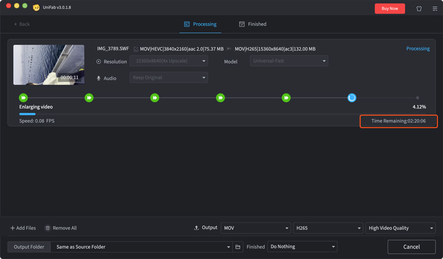Click the Enlarging video status text
Screen dimensions: 443x259
[x=36, y=106]
